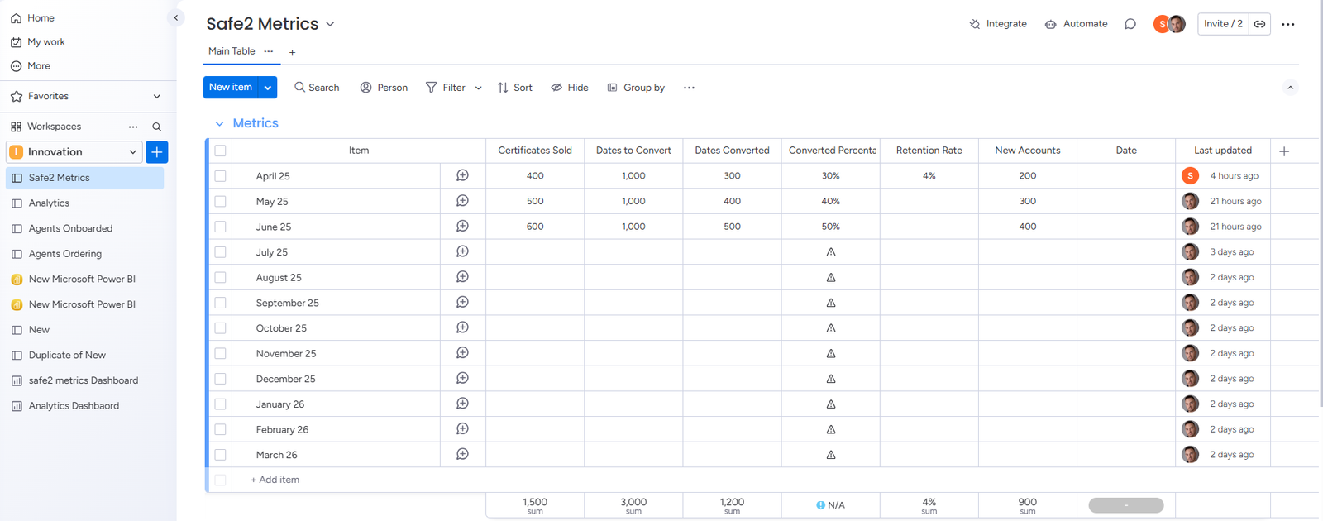Screen dimensions: 1323x521
Task: Select the May 25 row checkbox
Action: tap(220, 201)
